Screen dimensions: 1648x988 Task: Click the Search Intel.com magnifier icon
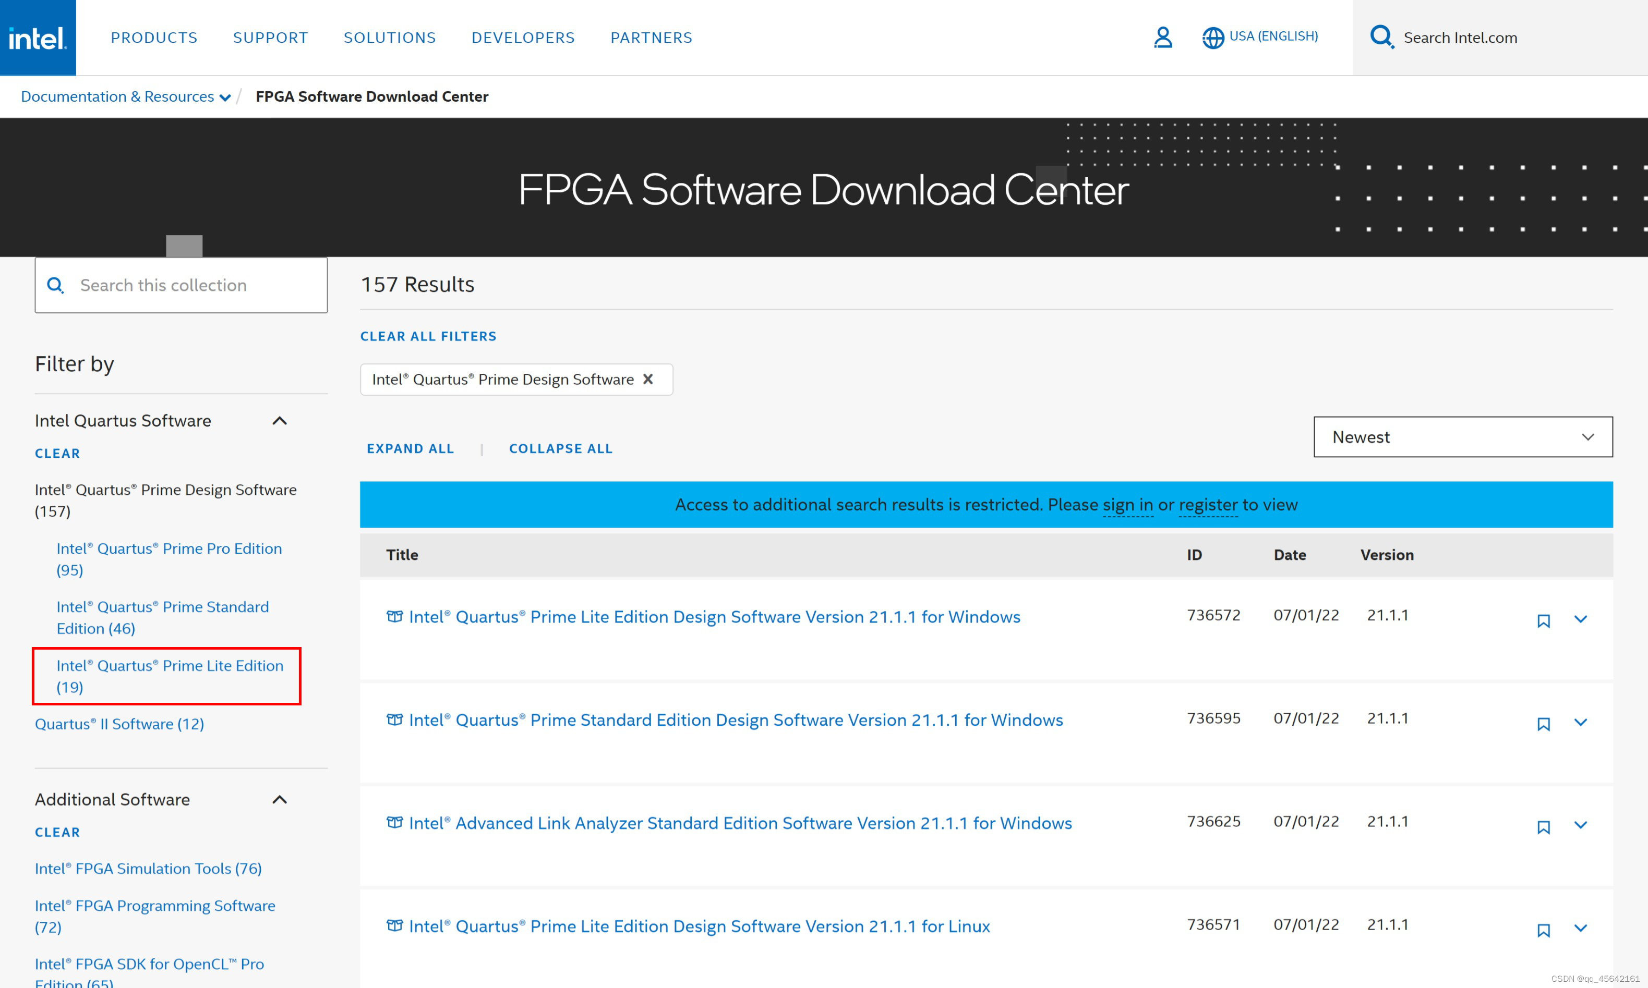(1381, 38)
